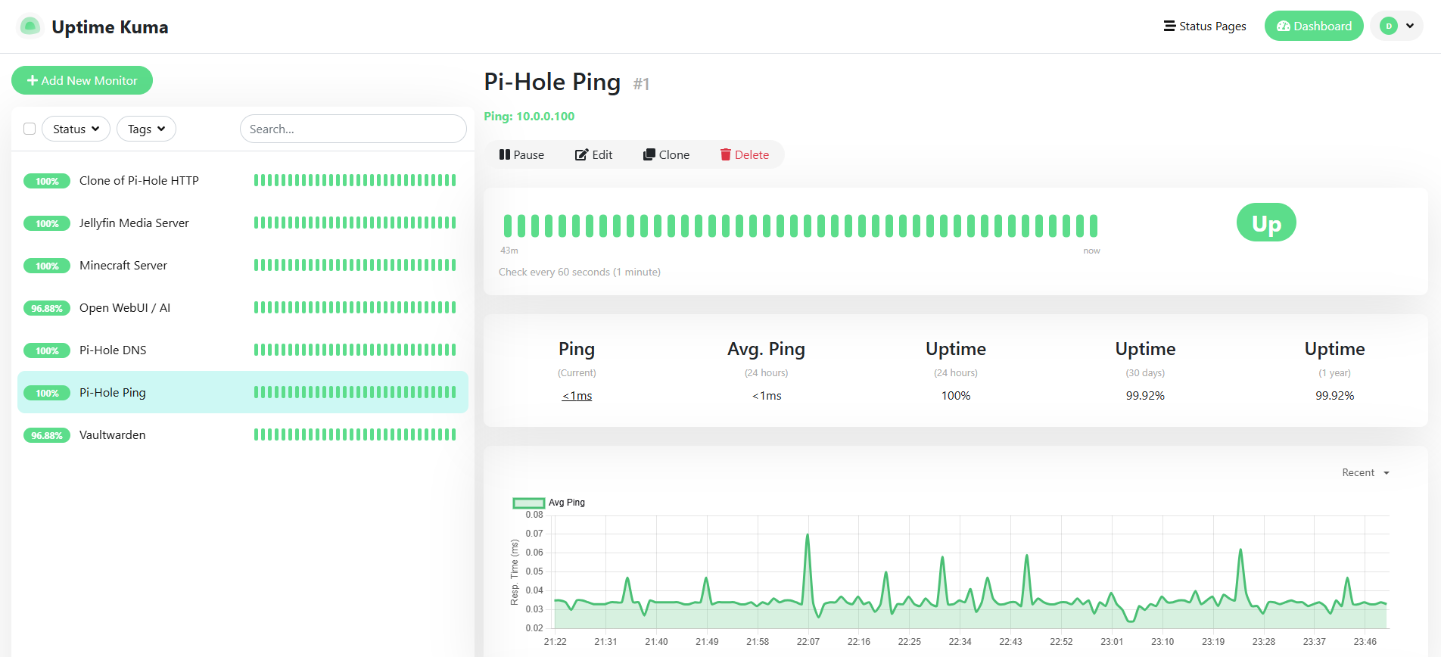1441x657 pixels.
Task: Click the 100% badge for Jellyfin Media Server
Action: point(47,223)
